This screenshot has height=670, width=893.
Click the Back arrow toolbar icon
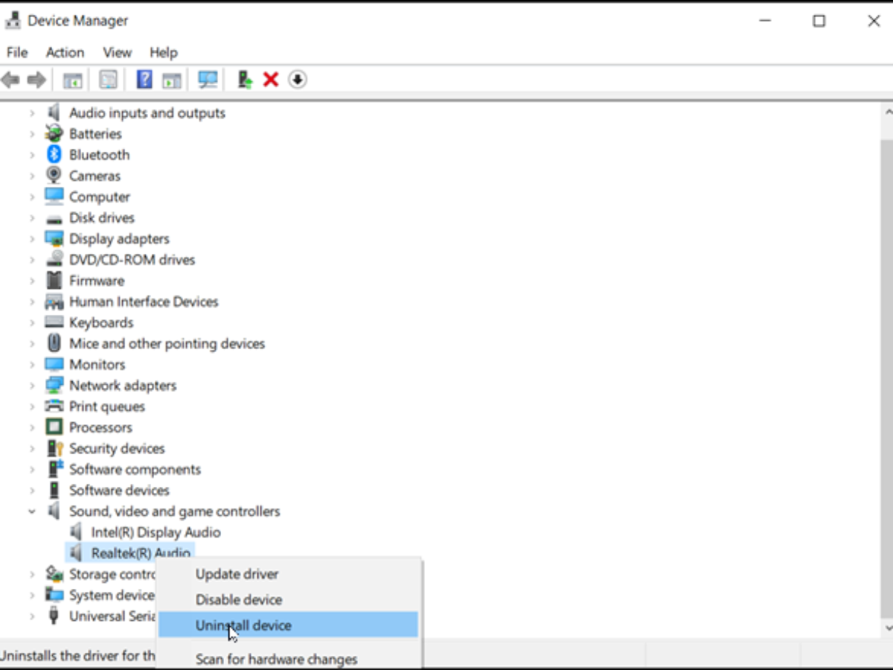tap(10, 80)
